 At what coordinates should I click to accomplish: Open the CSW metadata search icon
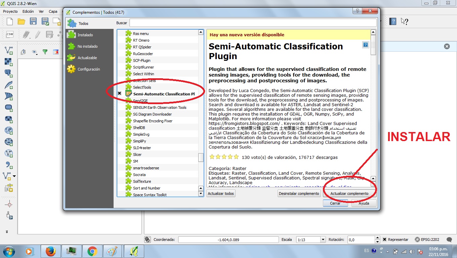10,34
